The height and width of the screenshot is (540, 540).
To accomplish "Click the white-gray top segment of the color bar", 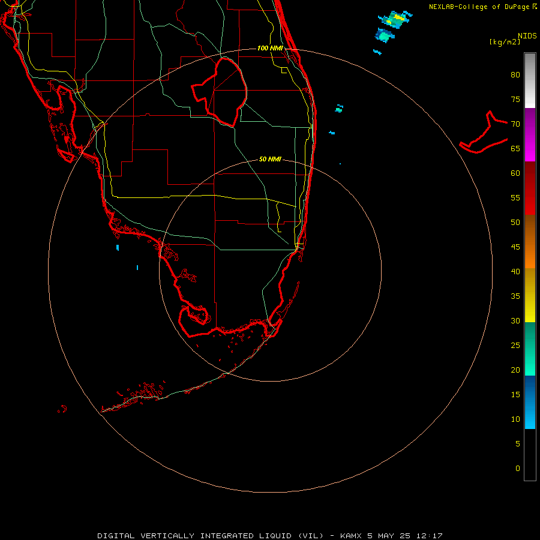I will [530, 80].
